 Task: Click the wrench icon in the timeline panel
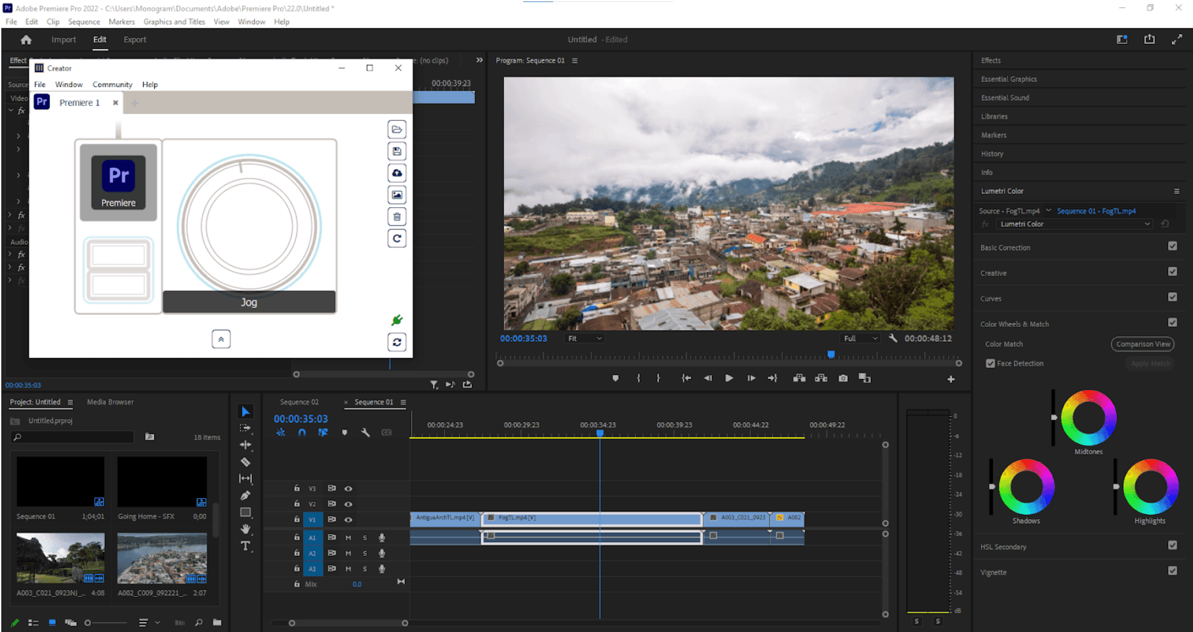coord(366,433)
